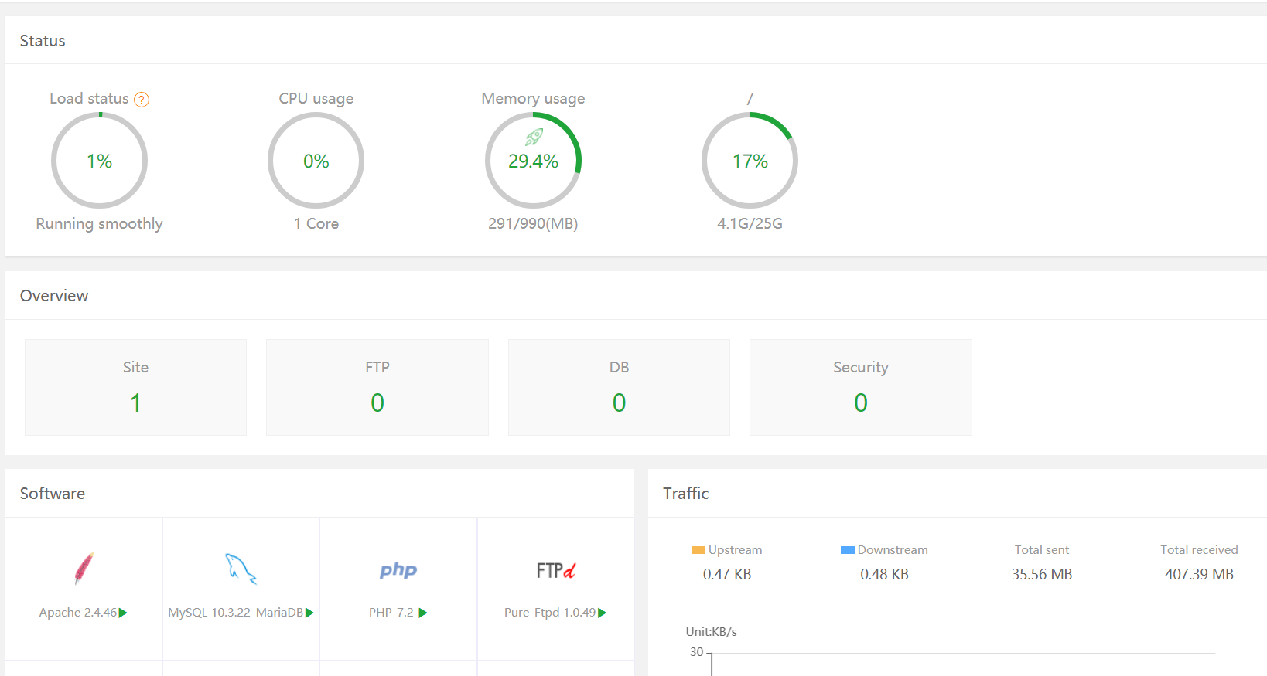Open the Site overview card
The image size is (1267, 676).
click(x=135, y=387)
